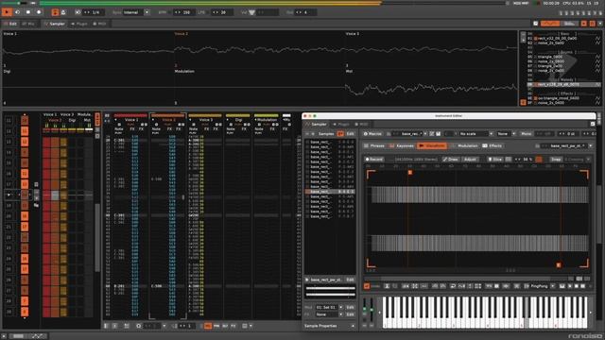The height and width of the screenshot is (340, 605).
Task: Arm recording with the round record button
Action: click(x=39, y=12)
